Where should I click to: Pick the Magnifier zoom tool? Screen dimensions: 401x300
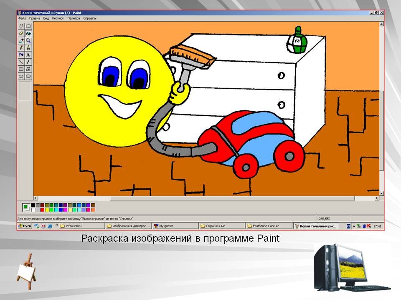click(28, 40)
